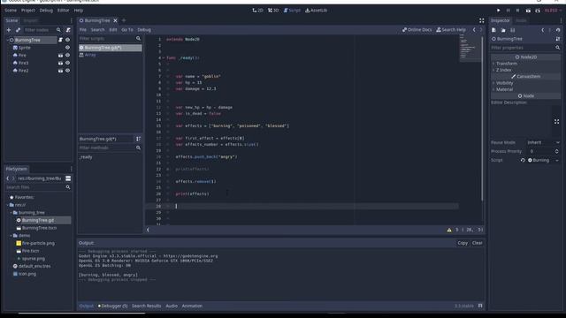The image size is (566, 318).
Task: Play a custom scene
Action: pyautogui.click(x=538, y=11)
